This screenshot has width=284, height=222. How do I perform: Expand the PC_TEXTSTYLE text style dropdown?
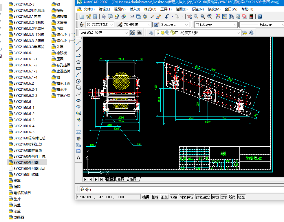tap(112, 25)
